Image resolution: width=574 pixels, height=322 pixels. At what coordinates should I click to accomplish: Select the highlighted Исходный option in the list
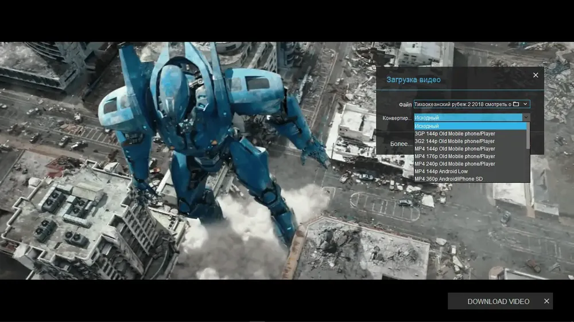[x=470, y=126]
